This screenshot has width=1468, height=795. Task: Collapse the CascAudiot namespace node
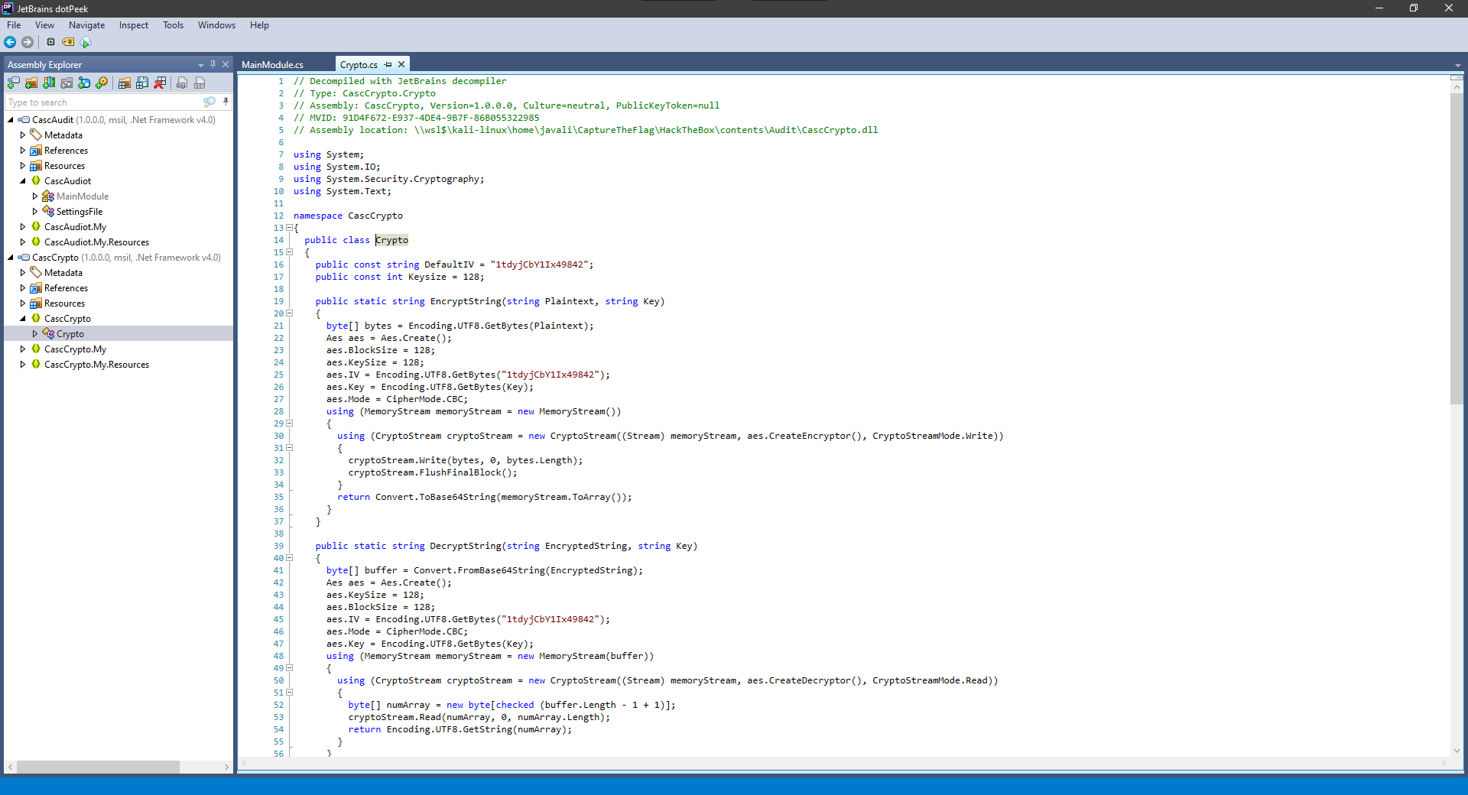tap(23, 181)
